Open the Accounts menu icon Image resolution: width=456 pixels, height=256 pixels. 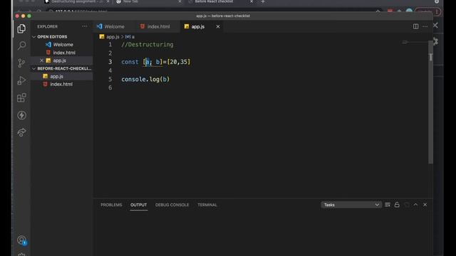(21, 240)
